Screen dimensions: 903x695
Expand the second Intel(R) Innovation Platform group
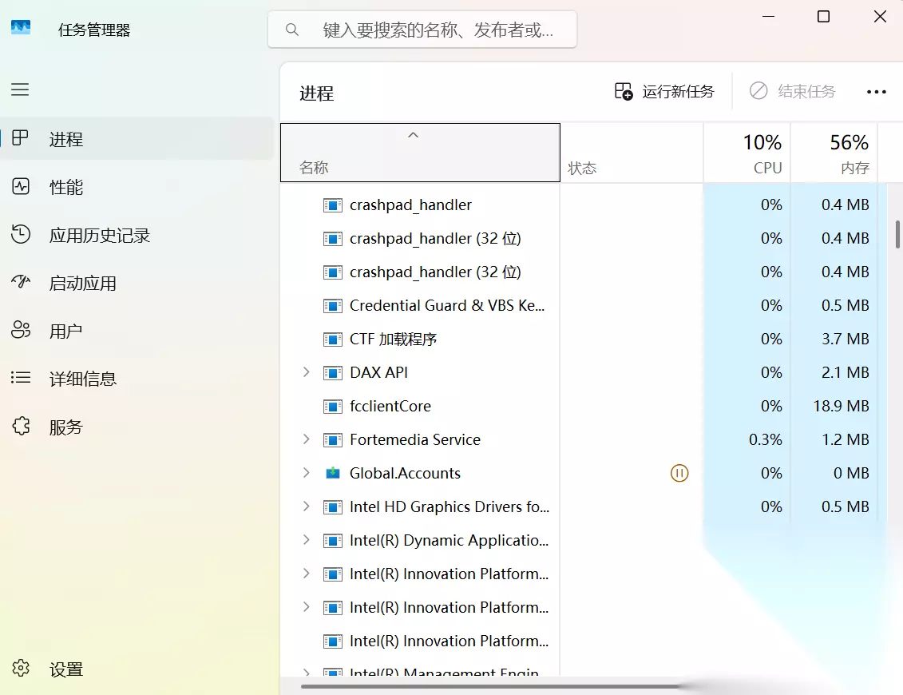[x=307, y=607]
